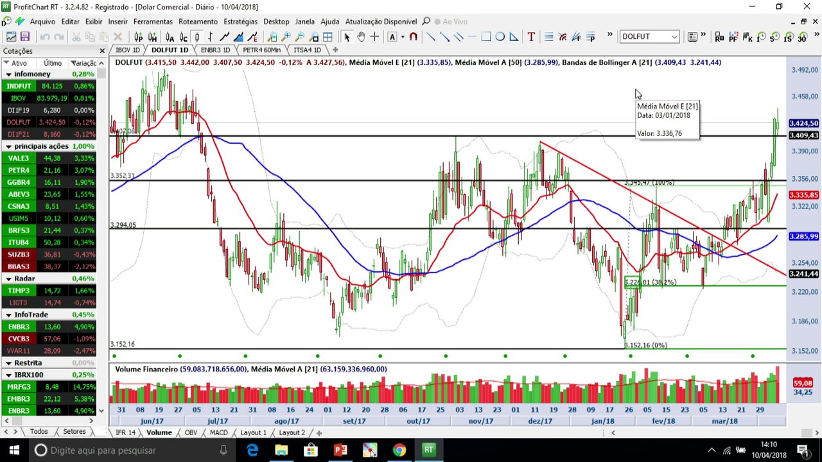
Task: Show the OBV indicator tab
Action: point(191,432)
